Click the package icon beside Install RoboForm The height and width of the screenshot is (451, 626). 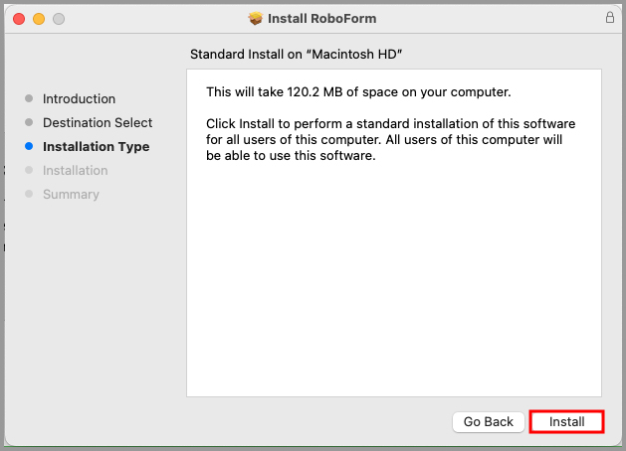pyautogui.click(x=256, y=18)
